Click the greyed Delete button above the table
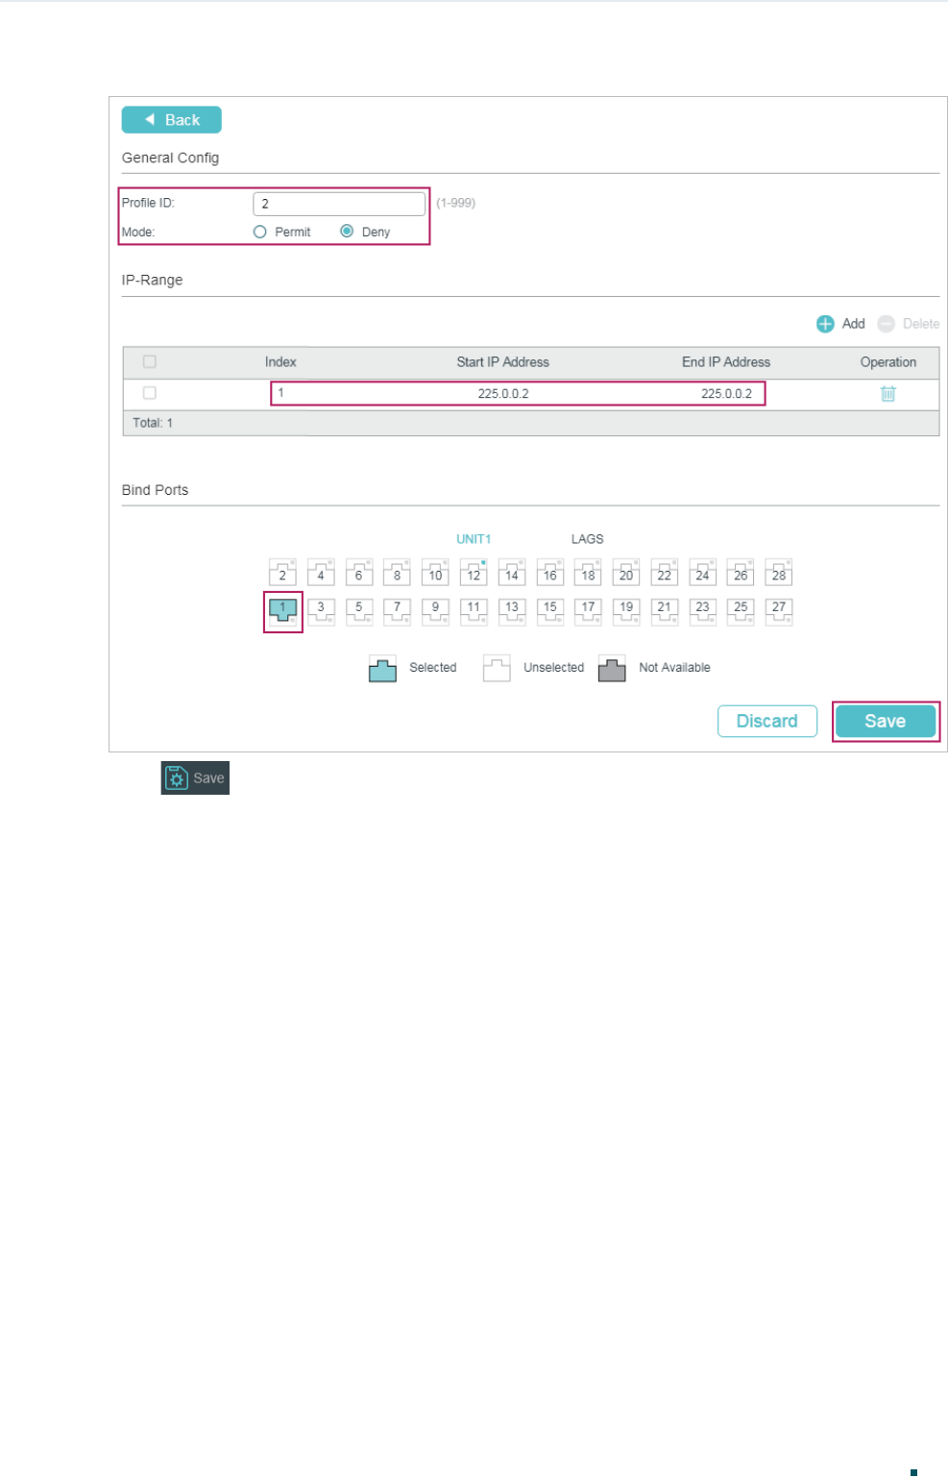The height and width of the screenshot is (1478, 948). pyautogui.click(x=909, y=324)
